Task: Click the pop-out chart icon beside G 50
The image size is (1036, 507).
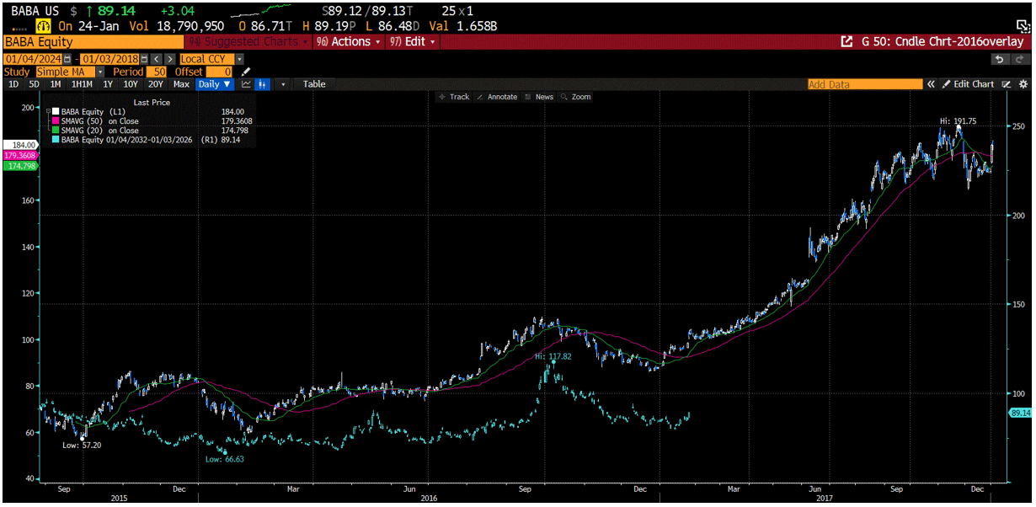Action: [x=847, y=41]
